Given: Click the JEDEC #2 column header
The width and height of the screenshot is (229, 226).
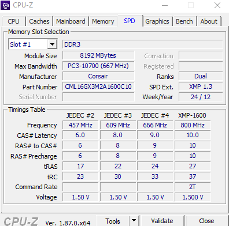Looking at the screenshot, I should point(80,115).
